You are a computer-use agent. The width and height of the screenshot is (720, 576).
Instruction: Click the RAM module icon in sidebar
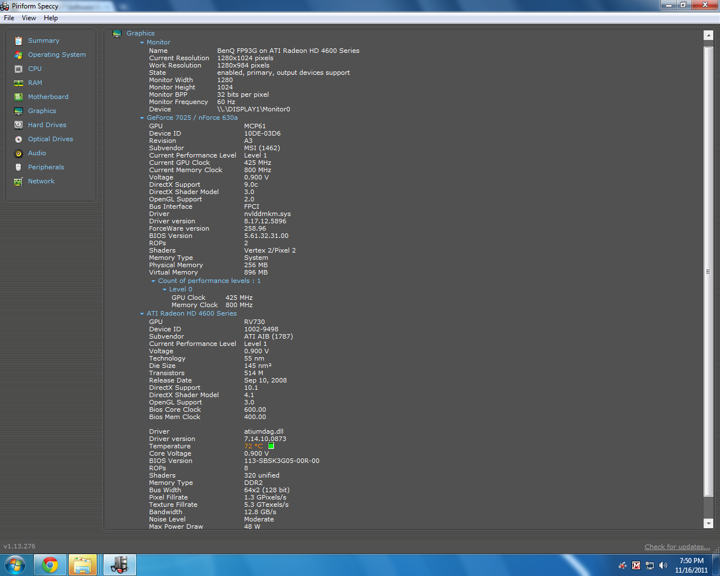click(19, 83)
